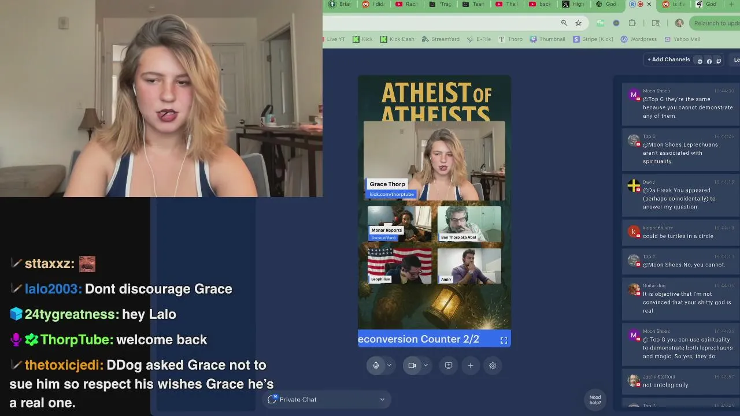Click the Twitch channel icon near Add Channels

(x=719, y=61)
